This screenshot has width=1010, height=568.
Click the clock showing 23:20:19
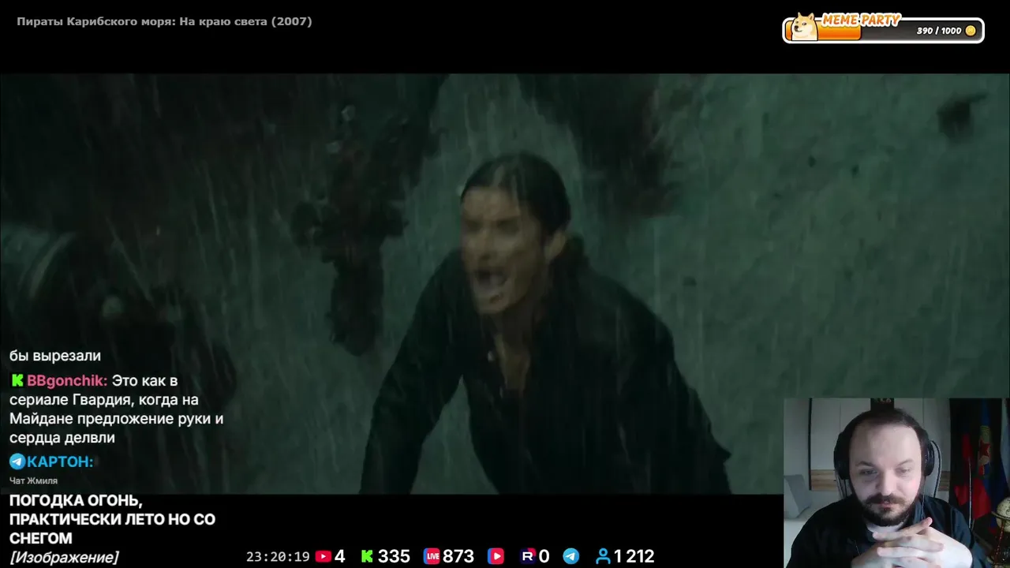pyautogui.click(x=278, y=556)
